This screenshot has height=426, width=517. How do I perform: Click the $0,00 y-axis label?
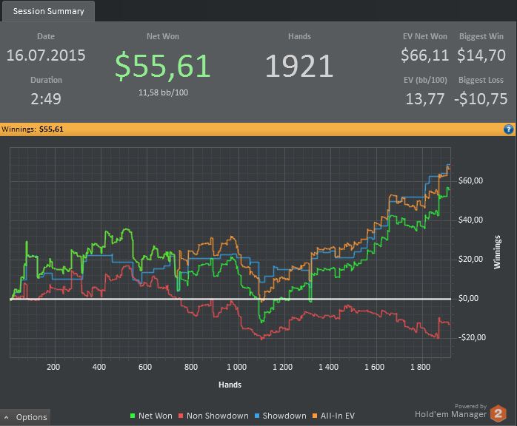469,298
